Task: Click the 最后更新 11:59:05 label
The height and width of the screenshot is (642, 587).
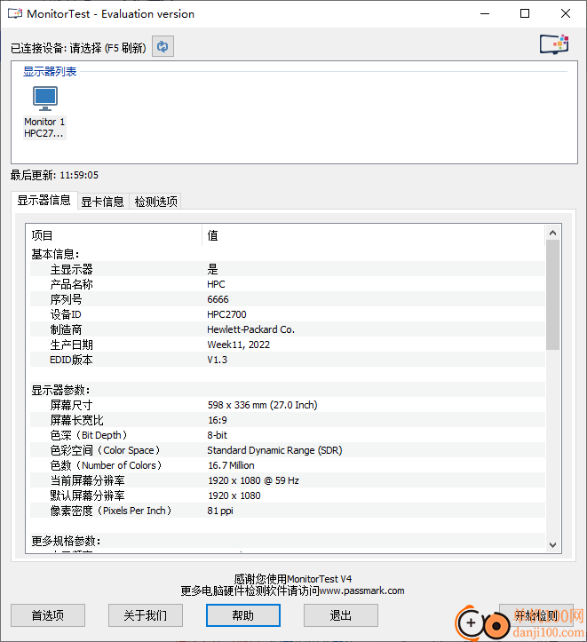Action: (54, 175)
